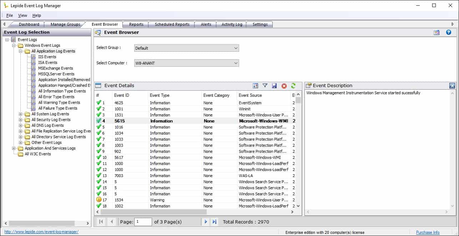Go to the next page arrow

[x=206, y=222]
